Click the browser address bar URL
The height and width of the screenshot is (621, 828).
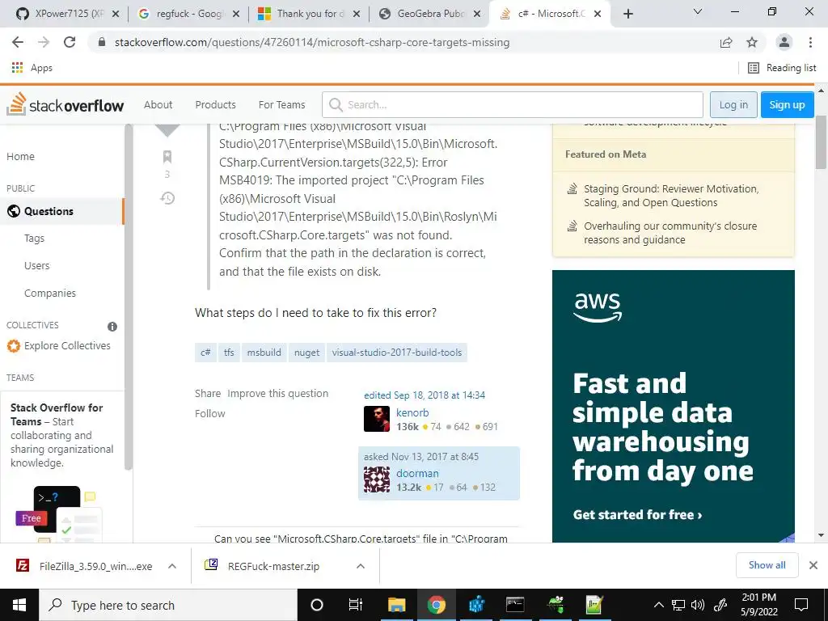pyautogui.click(x=311, y=42)
